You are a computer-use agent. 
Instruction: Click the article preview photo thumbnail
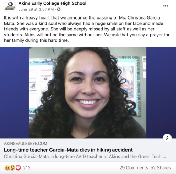tap(87, 92)
